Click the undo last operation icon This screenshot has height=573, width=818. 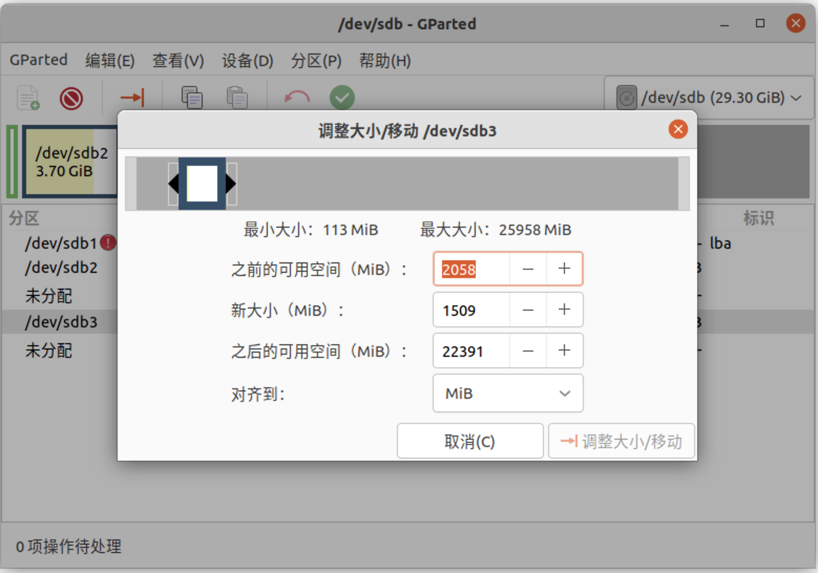point(297,98)
